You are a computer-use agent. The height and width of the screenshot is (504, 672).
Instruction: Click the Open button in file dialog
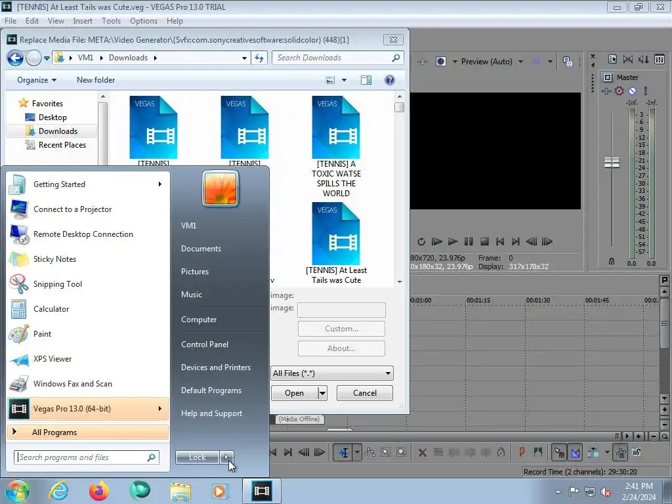point(295,393)
